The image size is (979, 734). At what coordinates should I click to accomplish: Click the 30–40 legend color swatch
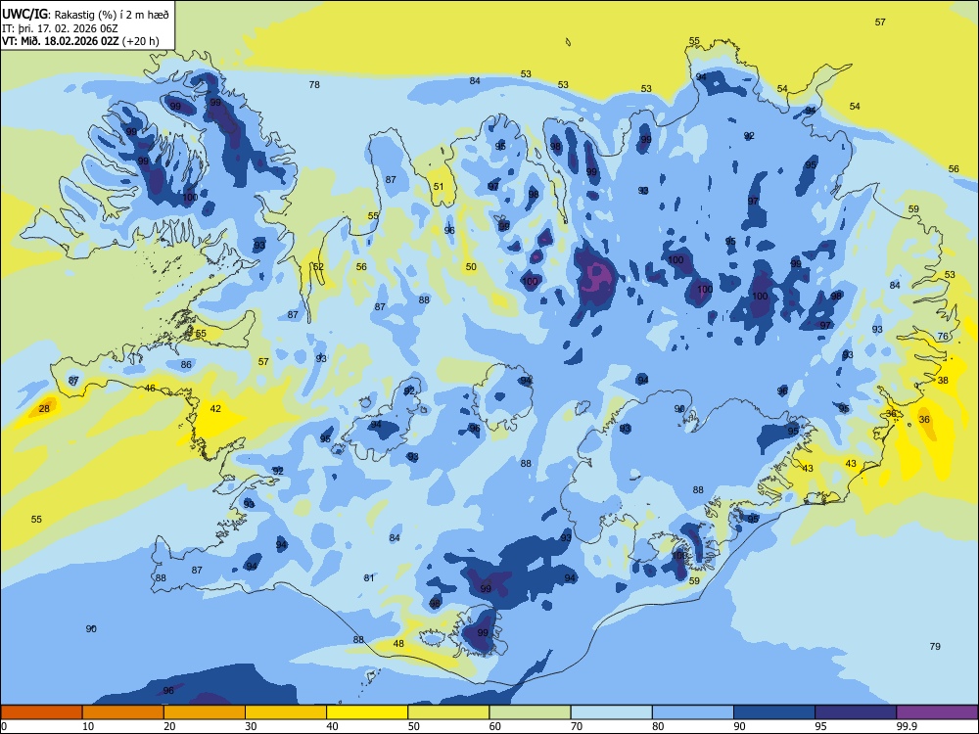pos(286,712)
